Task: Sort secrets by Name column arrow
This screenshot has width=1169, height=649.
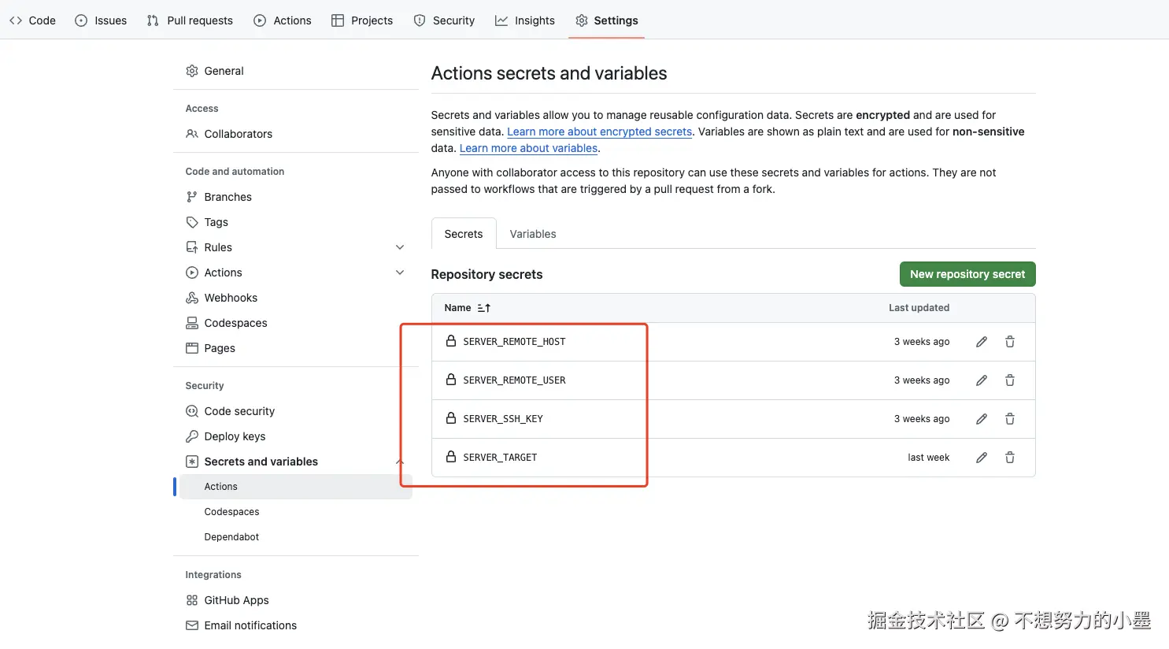Action: [x=483, y=308]
